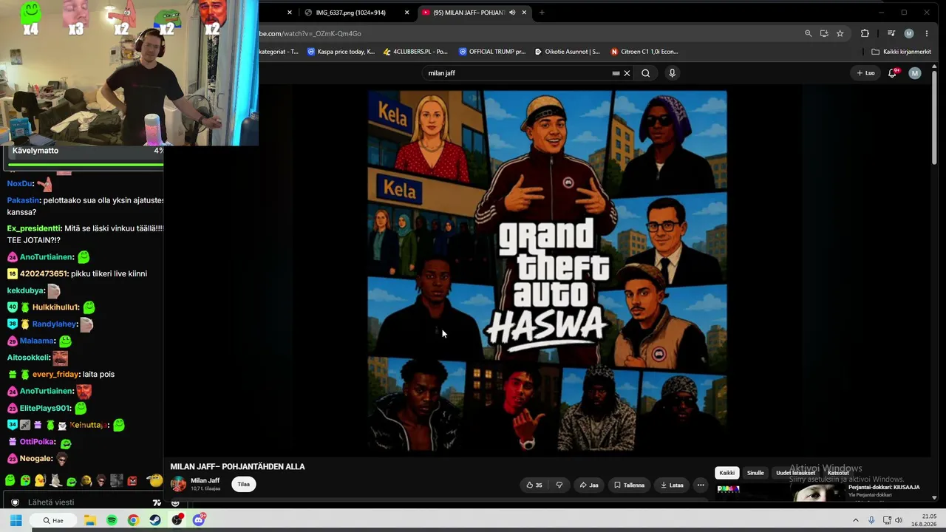Image resolution: width=946 pixels, height=532 pixels.
Task: Switch to the IMG_6337.png tab
Action: [x=357, y=13]
